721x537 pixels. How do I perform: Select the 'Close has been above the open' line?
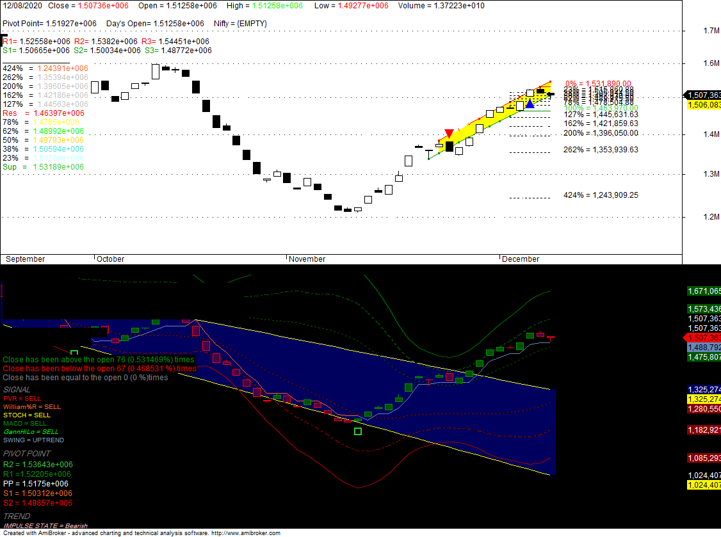(x=99, y=360)
